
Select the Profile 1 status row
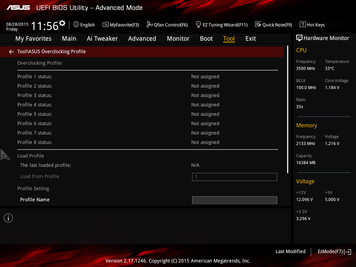point(147,76)
